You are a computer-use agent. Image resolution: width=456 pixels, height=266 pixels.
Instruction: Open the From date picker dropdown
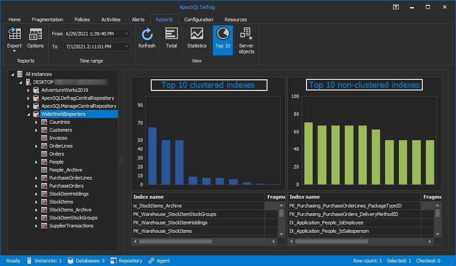pyautogui.click(x=126, y=34)
